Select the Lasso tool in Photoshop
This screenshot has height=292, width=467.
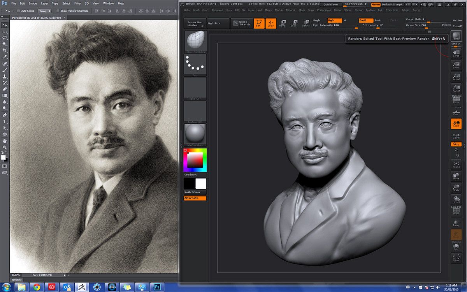coord(5,38)
